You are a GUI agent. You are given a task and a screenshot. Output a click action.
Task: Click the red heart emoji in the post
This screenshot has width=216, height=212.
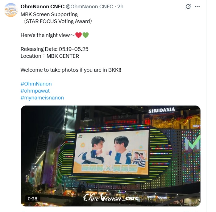coord(78,35)
